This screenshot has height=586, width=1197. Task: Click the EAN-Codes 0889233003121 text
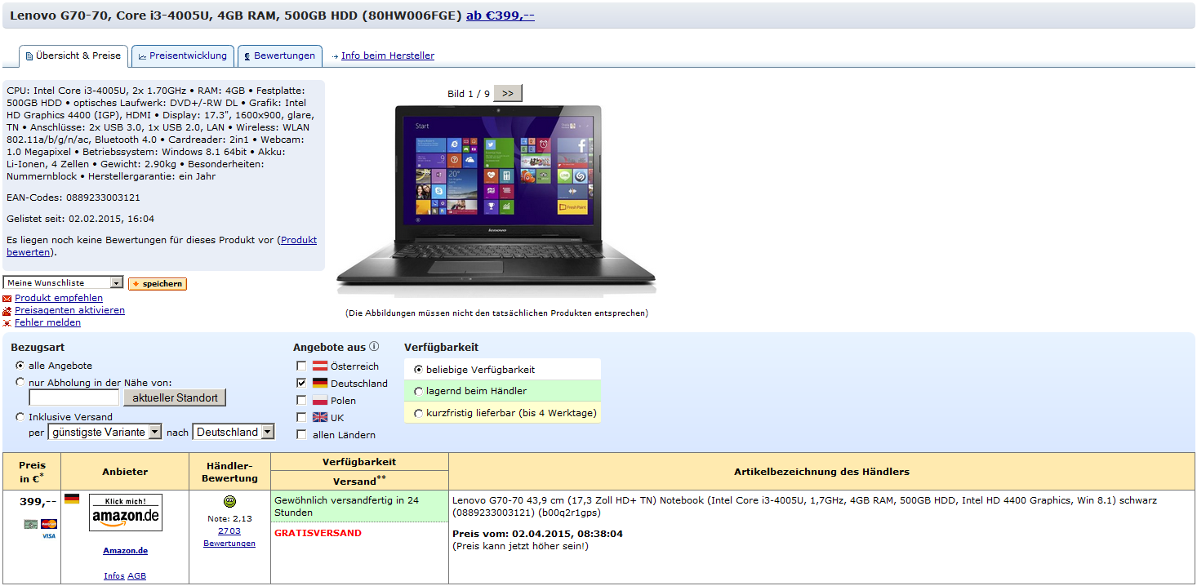pyautogui.click(x=73, y=198)
